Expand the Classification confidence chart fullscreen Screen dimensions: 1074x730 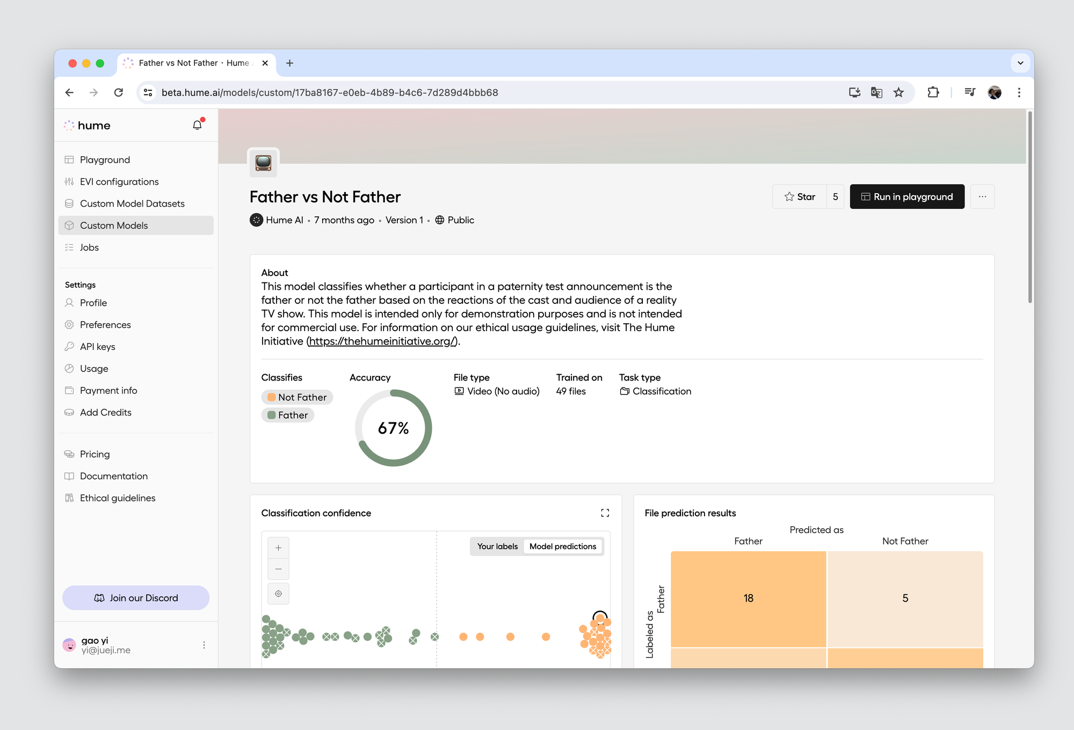tap(605, 513)
